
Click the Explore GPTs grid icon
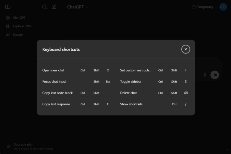click(8, 26)
